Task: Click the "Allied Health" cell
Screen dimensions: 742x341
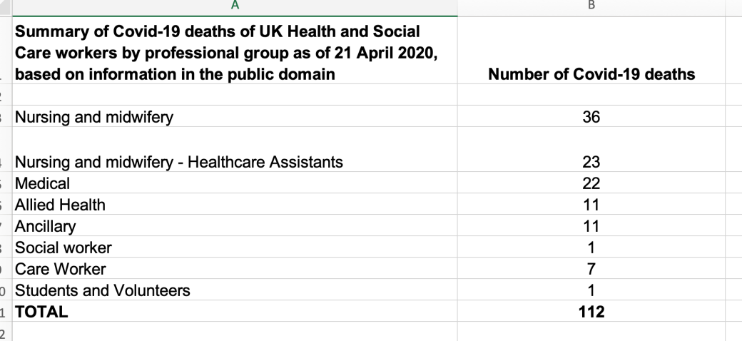Action: pos(60,205)
